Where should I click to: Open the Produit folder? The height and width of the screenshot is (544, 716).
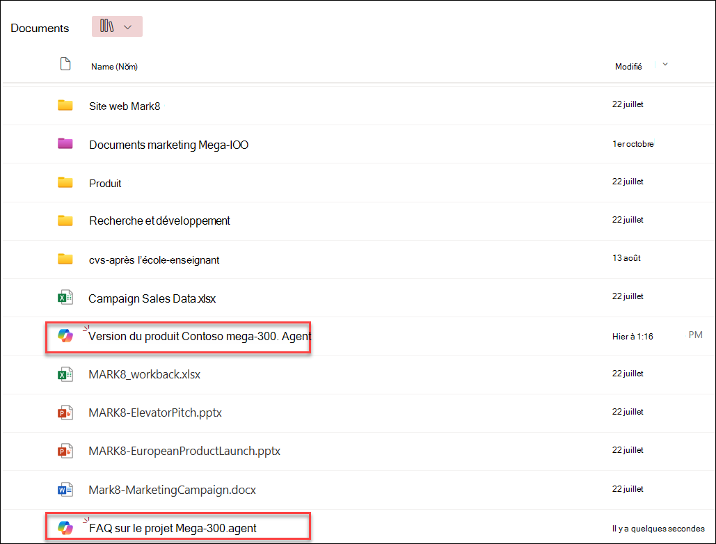click(x=105, y=184)
